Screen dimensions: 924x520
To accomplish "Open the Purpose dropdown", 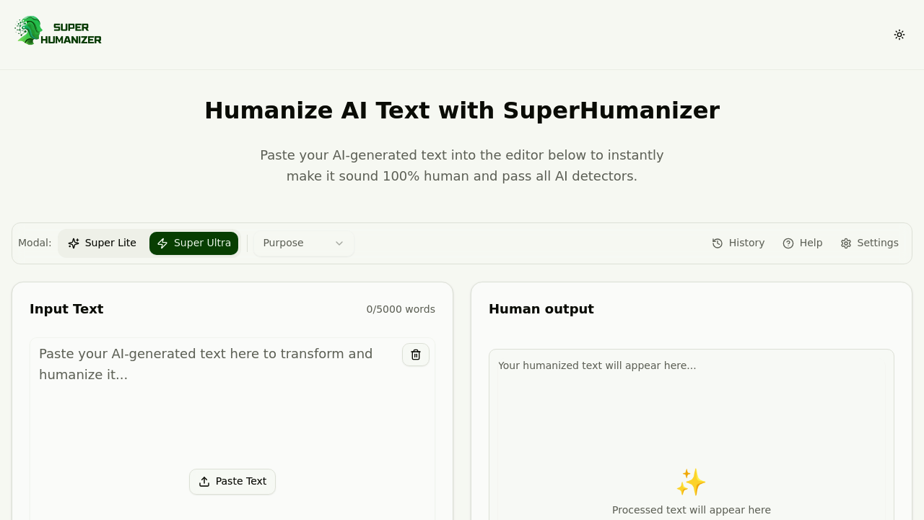I will point(303,243).
